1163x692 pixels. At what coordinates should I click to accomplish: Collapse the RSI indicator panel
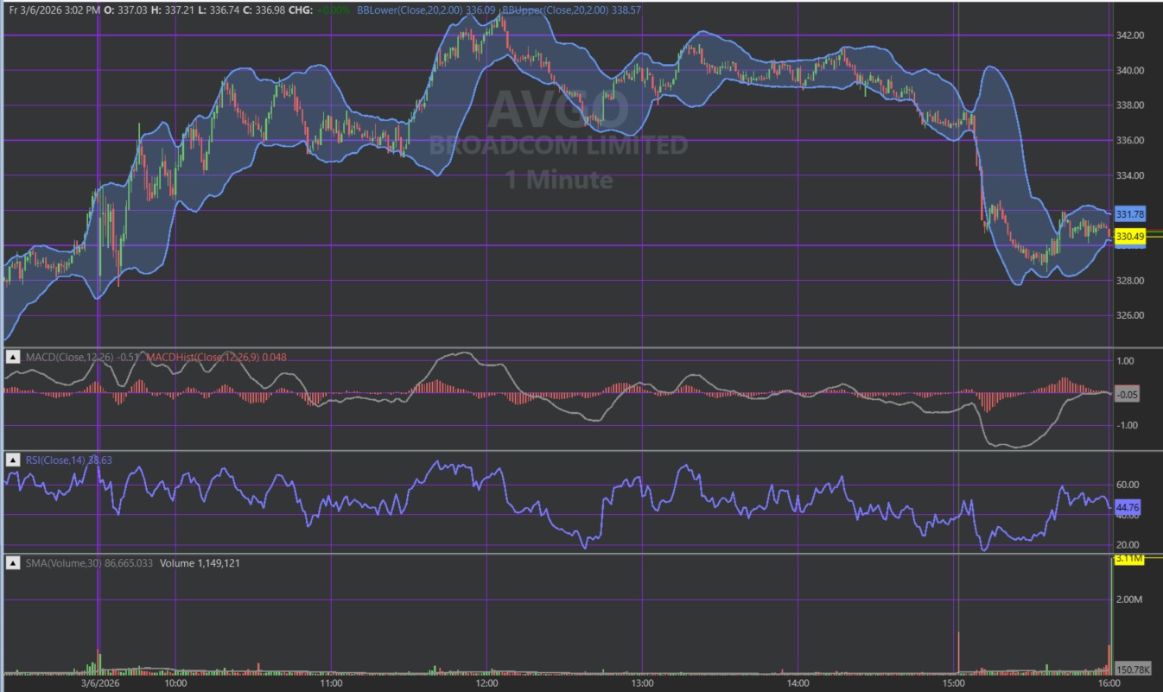coord(13,460)
